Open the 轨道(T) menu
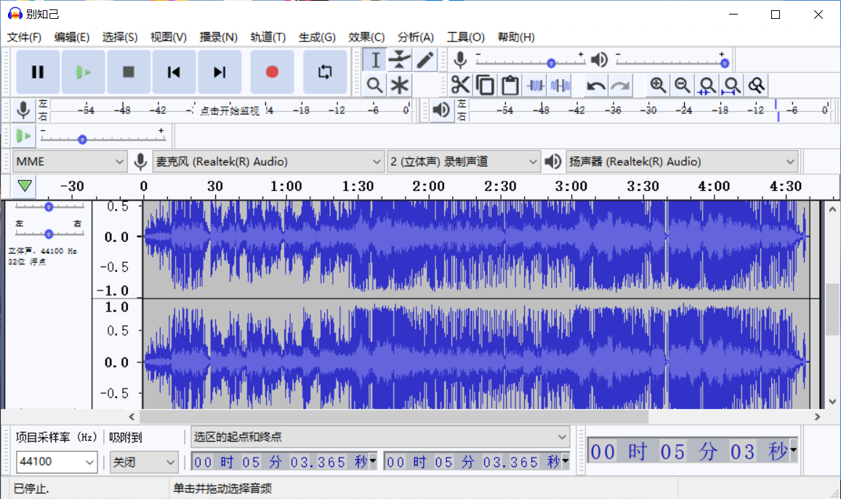 tap(267, 37)
